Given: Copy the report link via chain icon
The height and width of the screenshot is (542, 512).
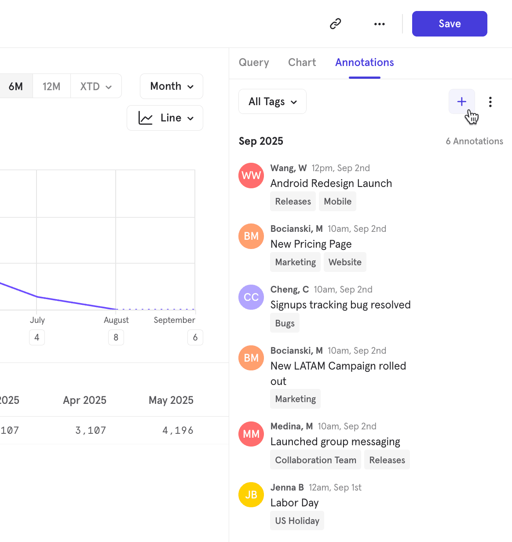Looking at the screenshot, I should pos(336,24).
